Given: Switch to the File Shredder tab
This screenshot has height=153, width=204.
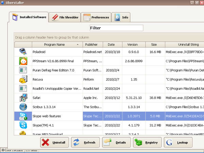Looking at the screenshot, I should 65,17.
